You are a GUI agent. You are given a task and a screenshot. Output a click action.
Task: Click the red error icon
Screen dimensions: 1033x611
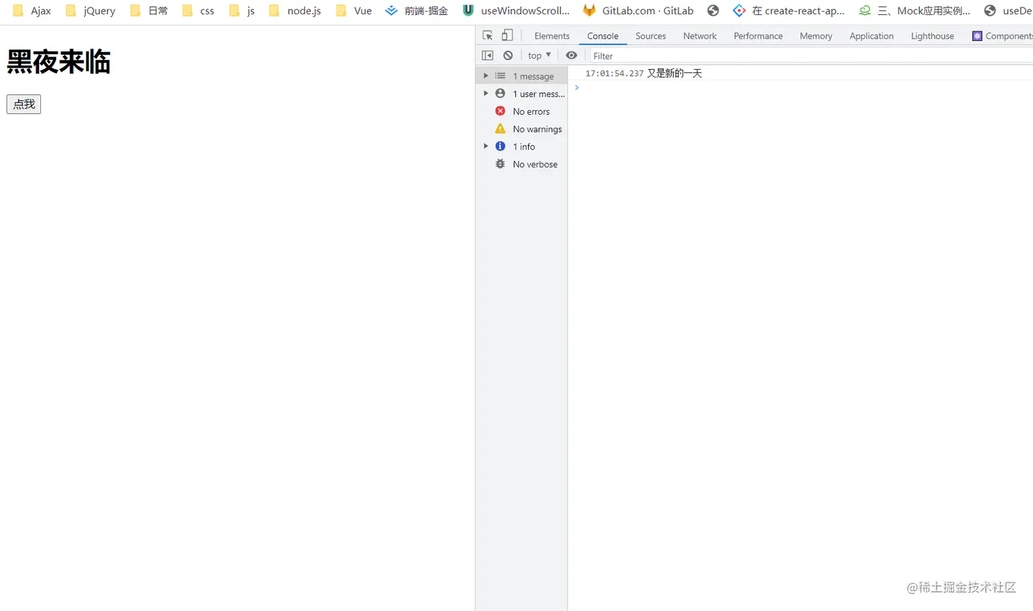coord(500,111)
